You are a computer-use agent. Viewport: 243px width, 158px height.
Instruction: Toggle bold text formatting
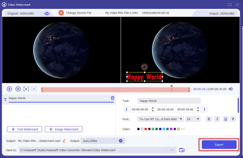click(x=209, y=119)
